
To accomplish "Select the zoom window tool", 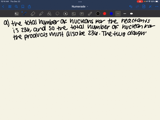I will pos(17,14).
